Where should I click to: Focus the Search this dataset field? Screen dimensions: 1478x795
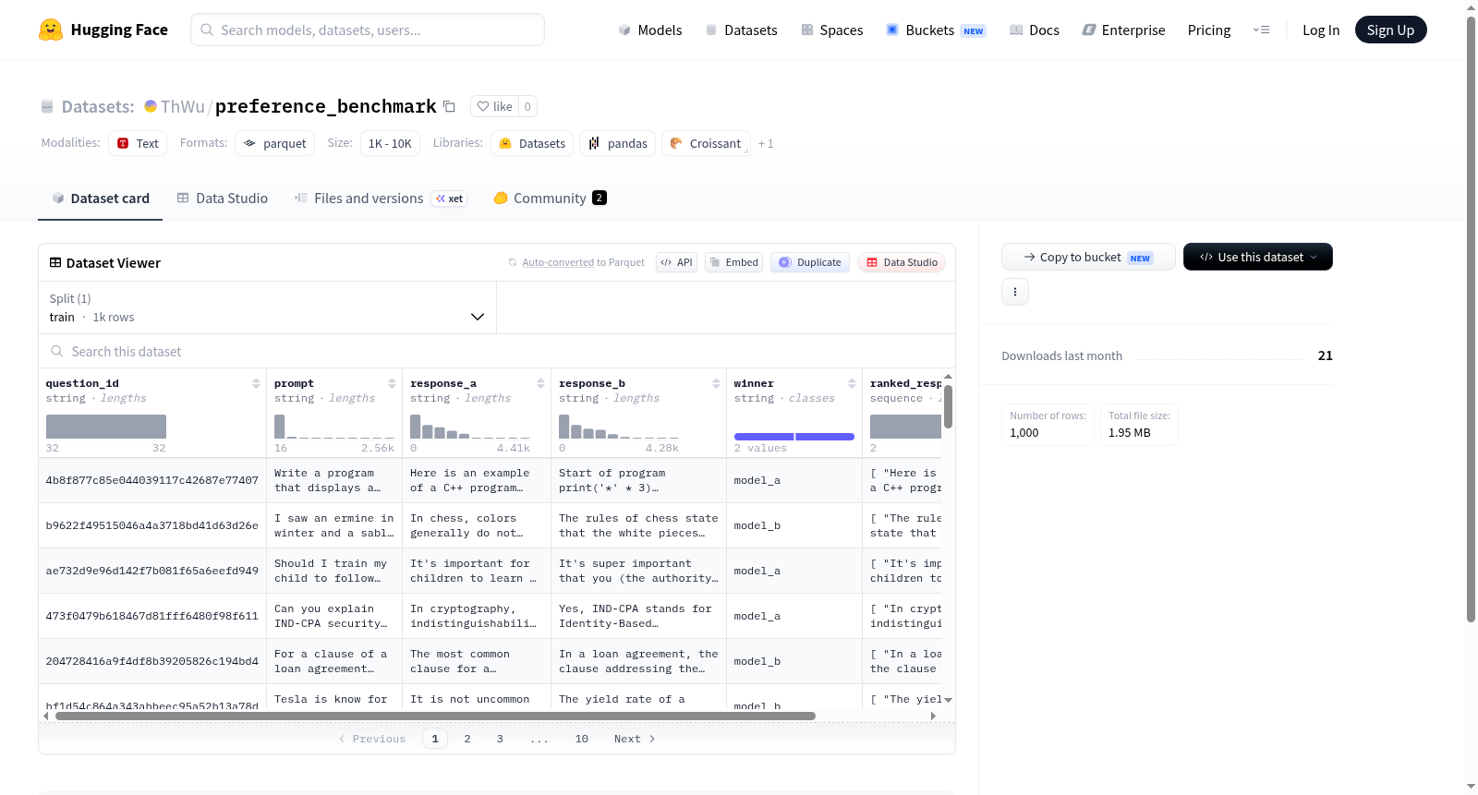pyautogui.click(x=497, y=351)
